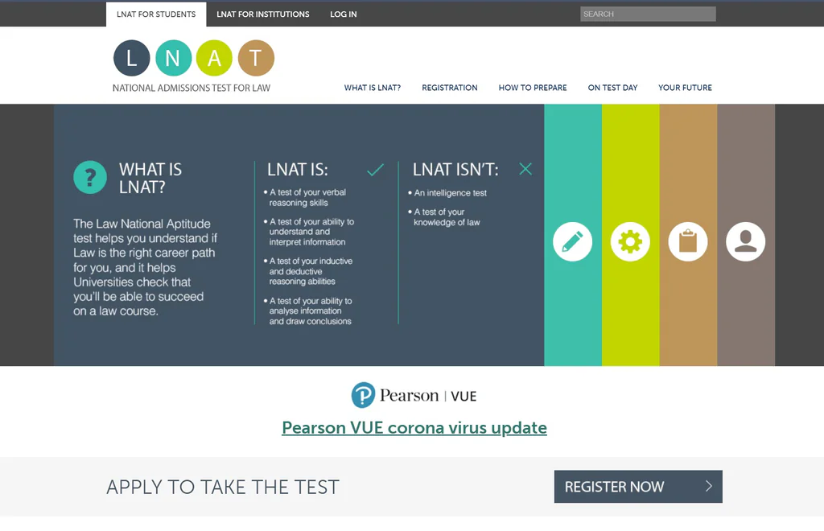
Task: Open the What is LNAT? menu
Action: (373, 88)
